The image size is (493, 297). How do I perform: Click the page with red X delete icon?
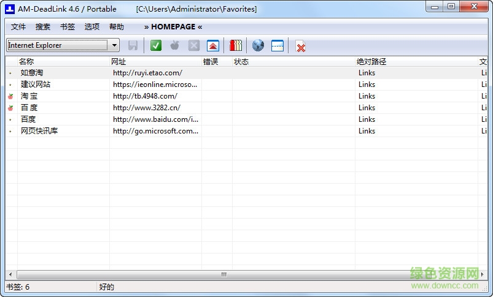pyautogui.click(x=301, y=46)
